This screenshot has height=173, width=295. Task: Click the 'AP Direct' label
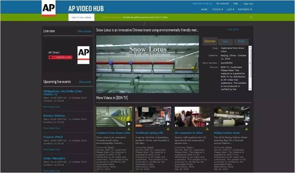(54, 53)
